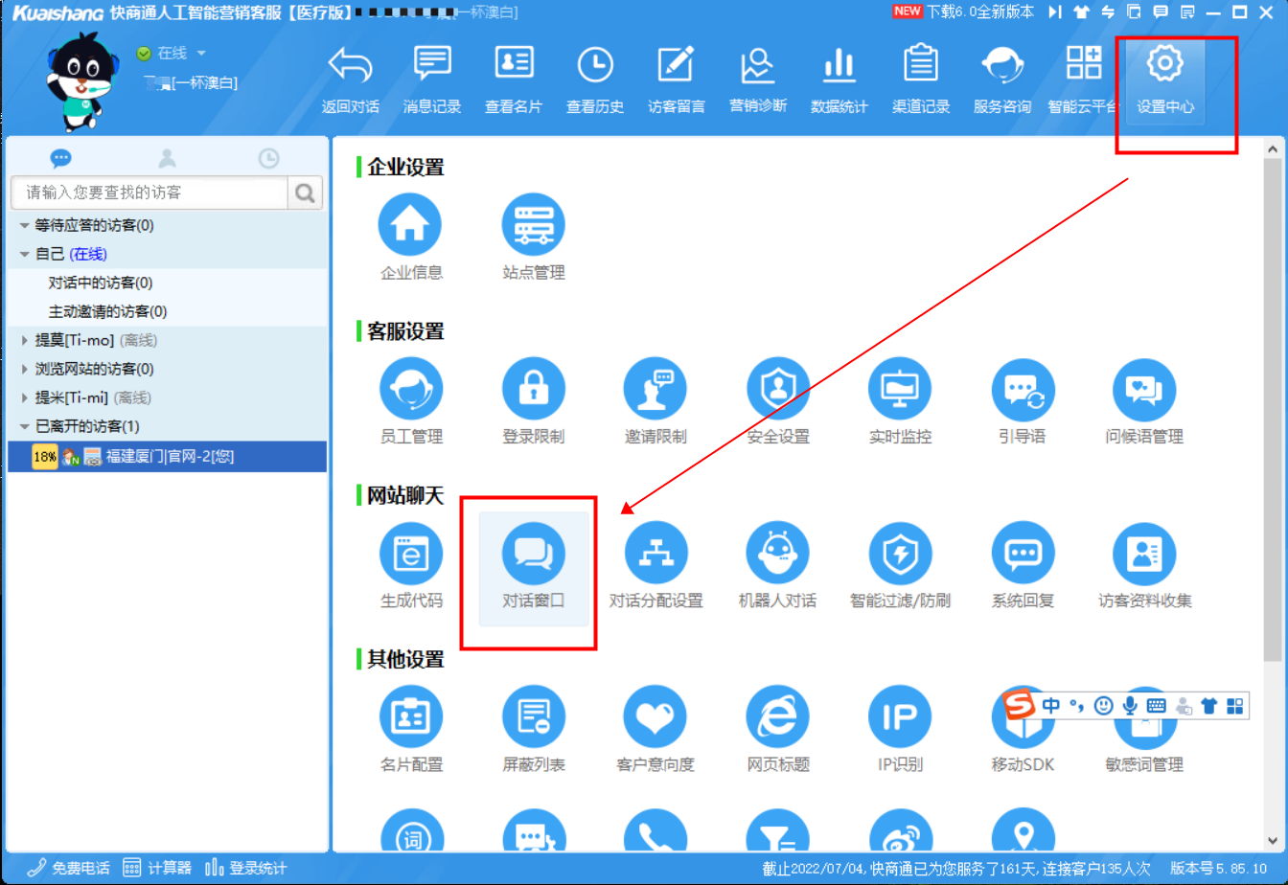Switch to the history clock tab
Screen dimensions: 1288x885
pos(269,158)
